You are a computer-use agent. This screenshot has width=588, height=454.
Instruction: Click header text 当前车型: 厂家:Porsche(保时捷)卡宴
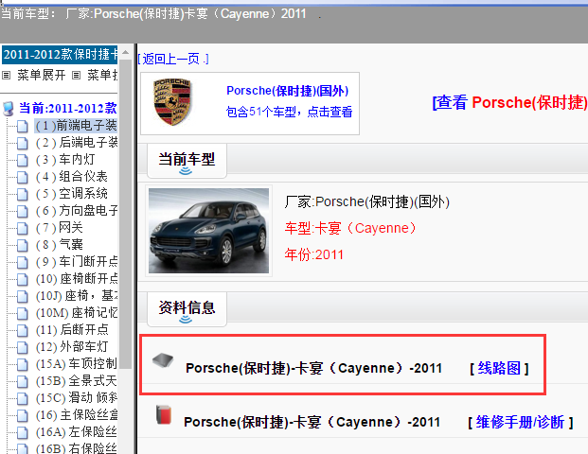tap(153, 14)
